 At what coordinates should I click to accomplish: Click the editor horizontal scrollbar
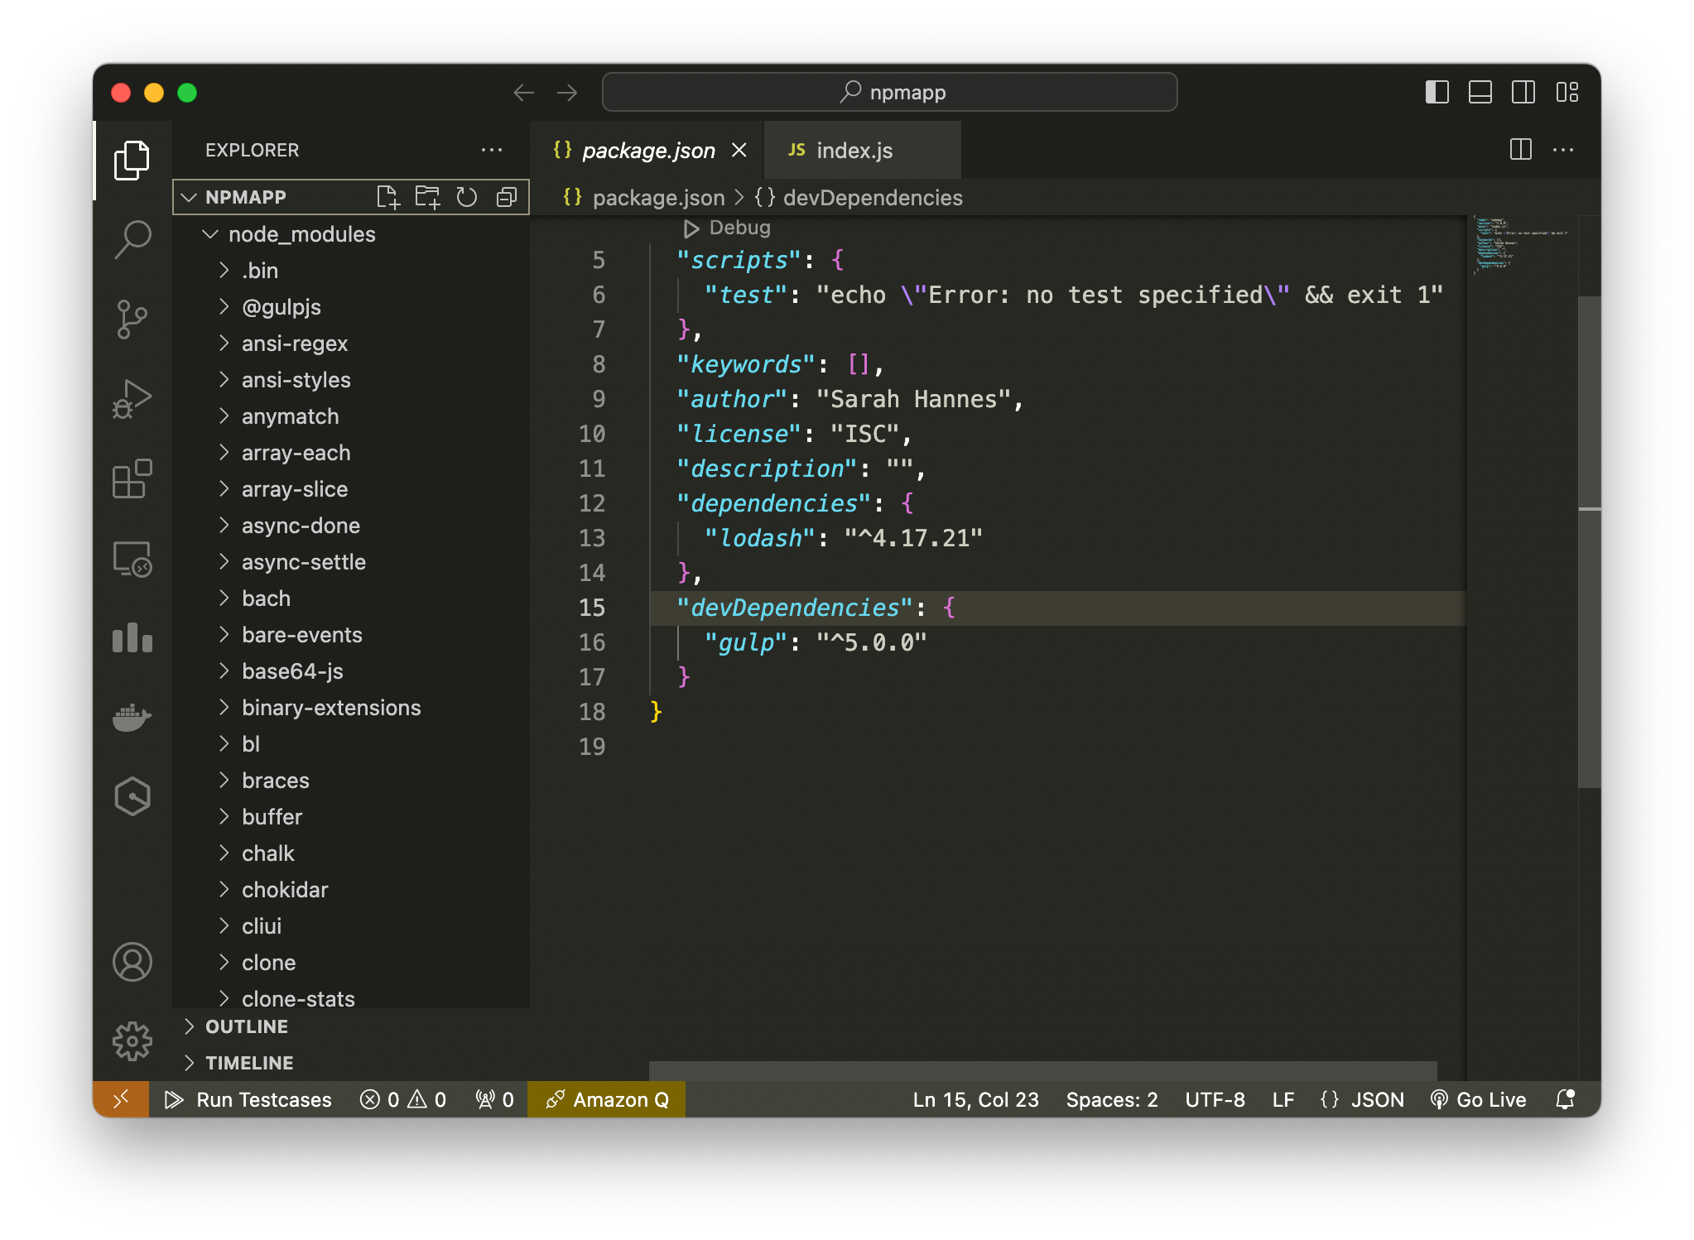pos(1043,1070)
